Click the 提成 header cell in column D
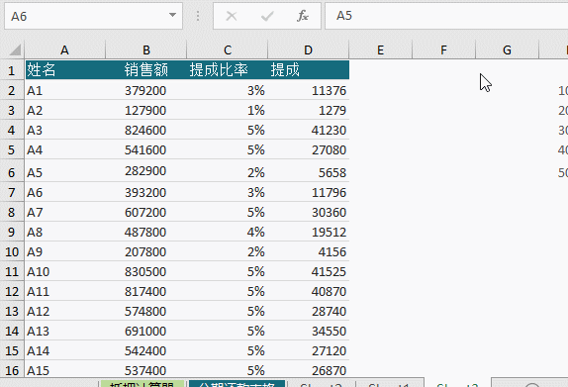Image resolution: width=568 pixels, height=387 pixels. point(309,70)
